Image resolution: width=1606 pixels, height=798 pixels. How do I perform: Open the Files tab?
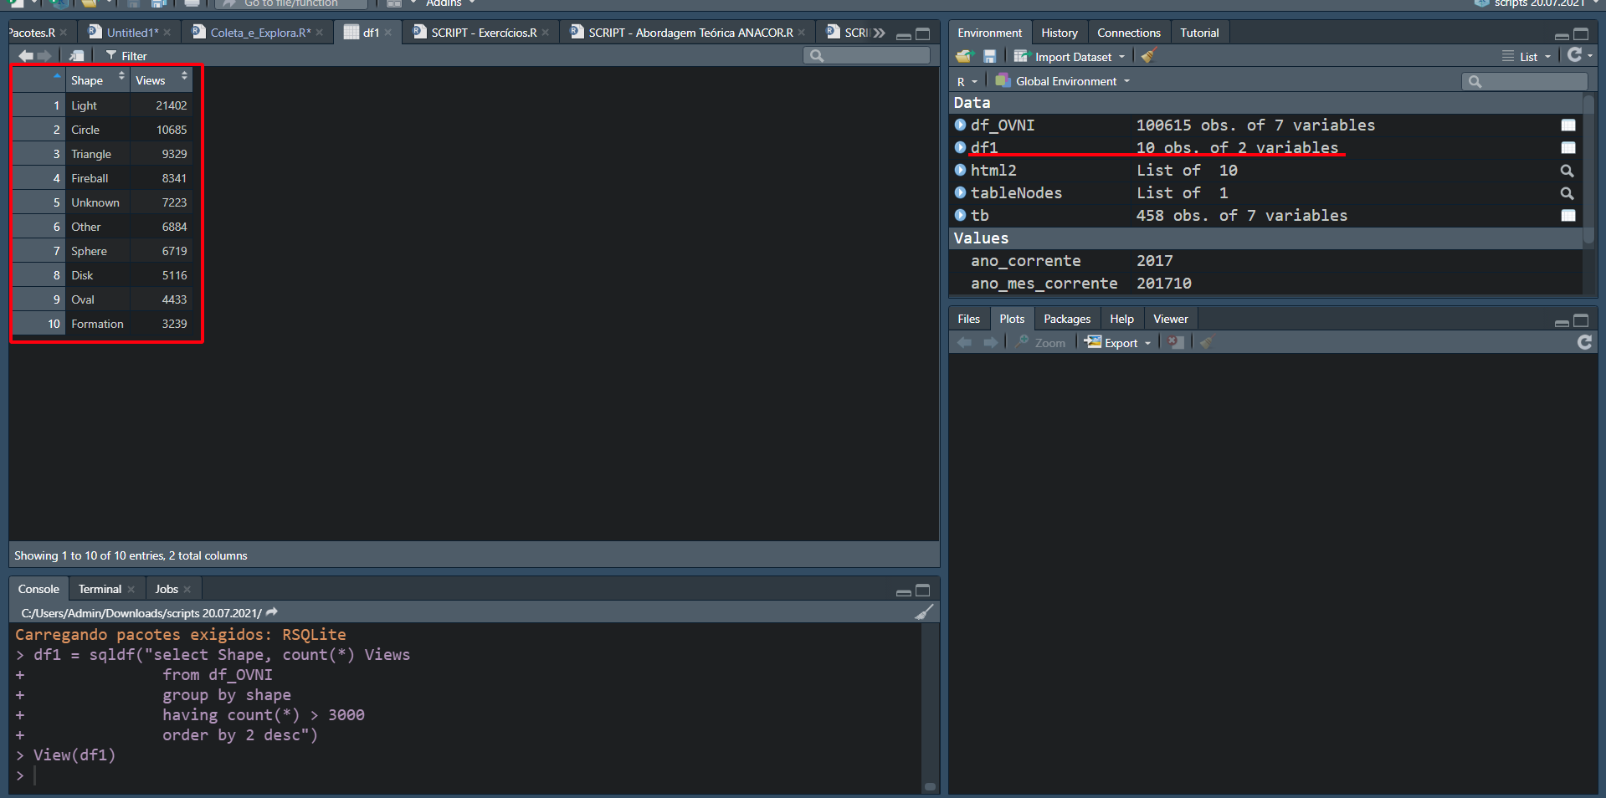point(968,319)
